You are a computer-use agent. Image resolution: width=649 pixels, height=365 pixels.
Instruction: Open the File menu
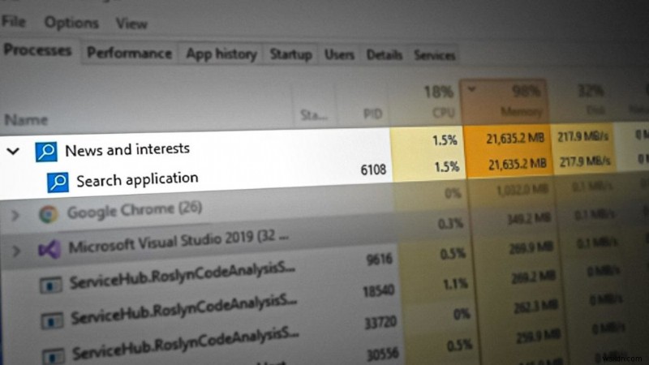(13, 21)
